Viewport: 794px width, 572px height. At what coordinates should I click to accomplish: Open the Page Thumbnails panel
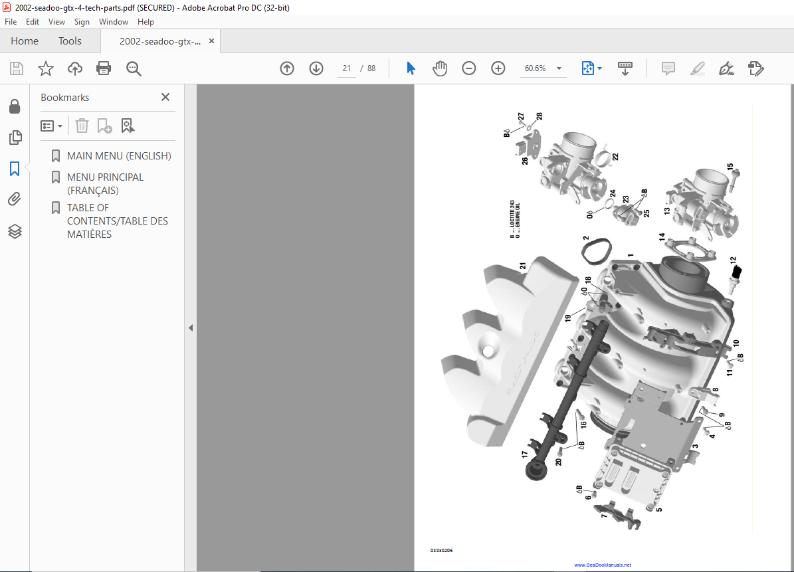(x=15, y=137)
